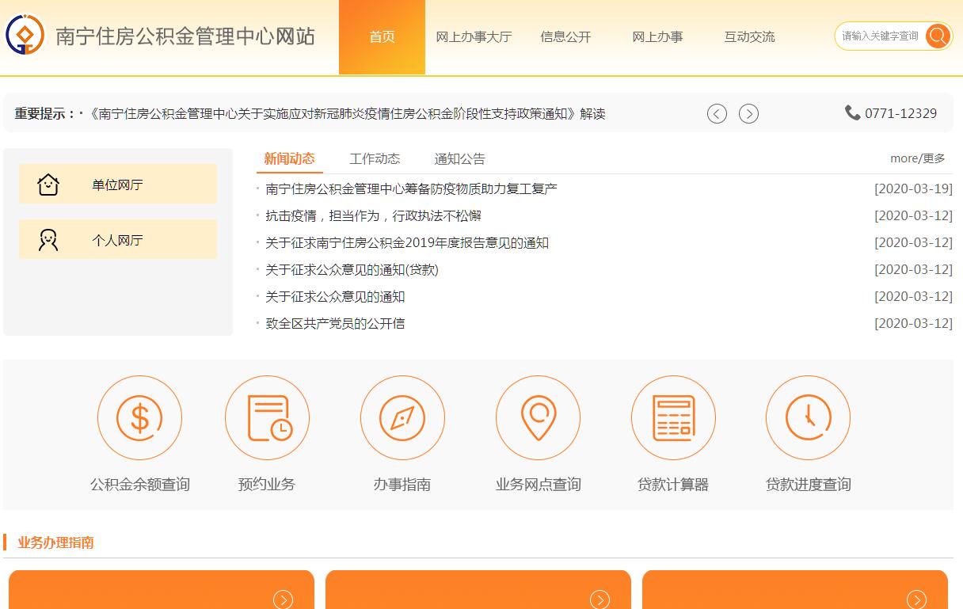This screenshot has width=963, height=609.
Task: Expand the first orange guide card arrow
Action: coord(283,599)
